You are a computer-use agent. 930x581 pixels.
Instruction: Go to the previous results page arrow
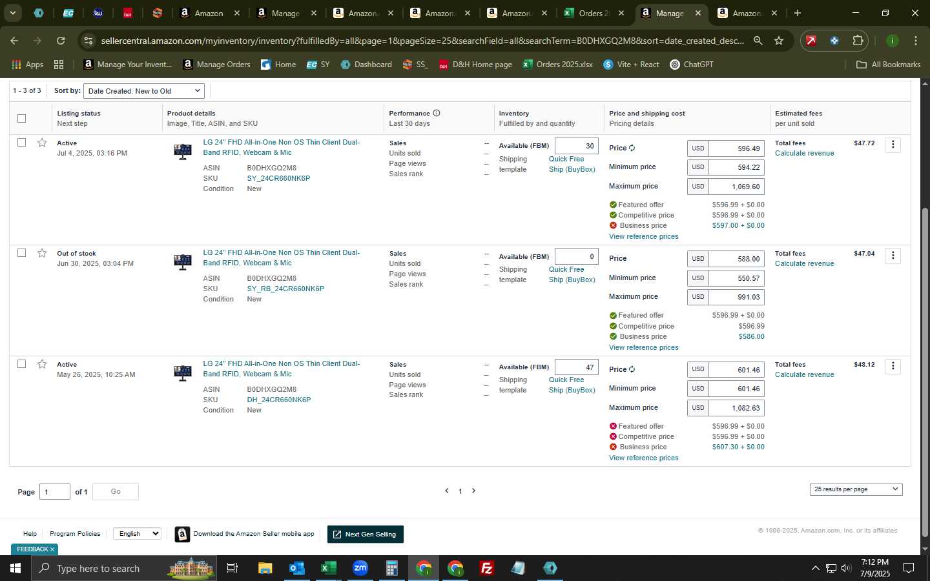click(x=446, y=491)
